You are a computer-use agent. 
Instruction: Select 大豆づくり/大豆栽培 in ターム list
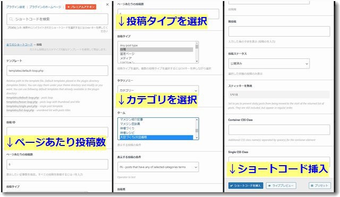pos(156,138)
